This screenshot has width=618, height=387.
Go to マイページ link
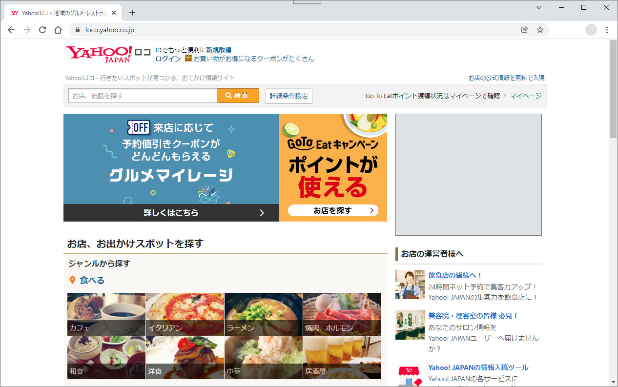[x=526, y=96]
